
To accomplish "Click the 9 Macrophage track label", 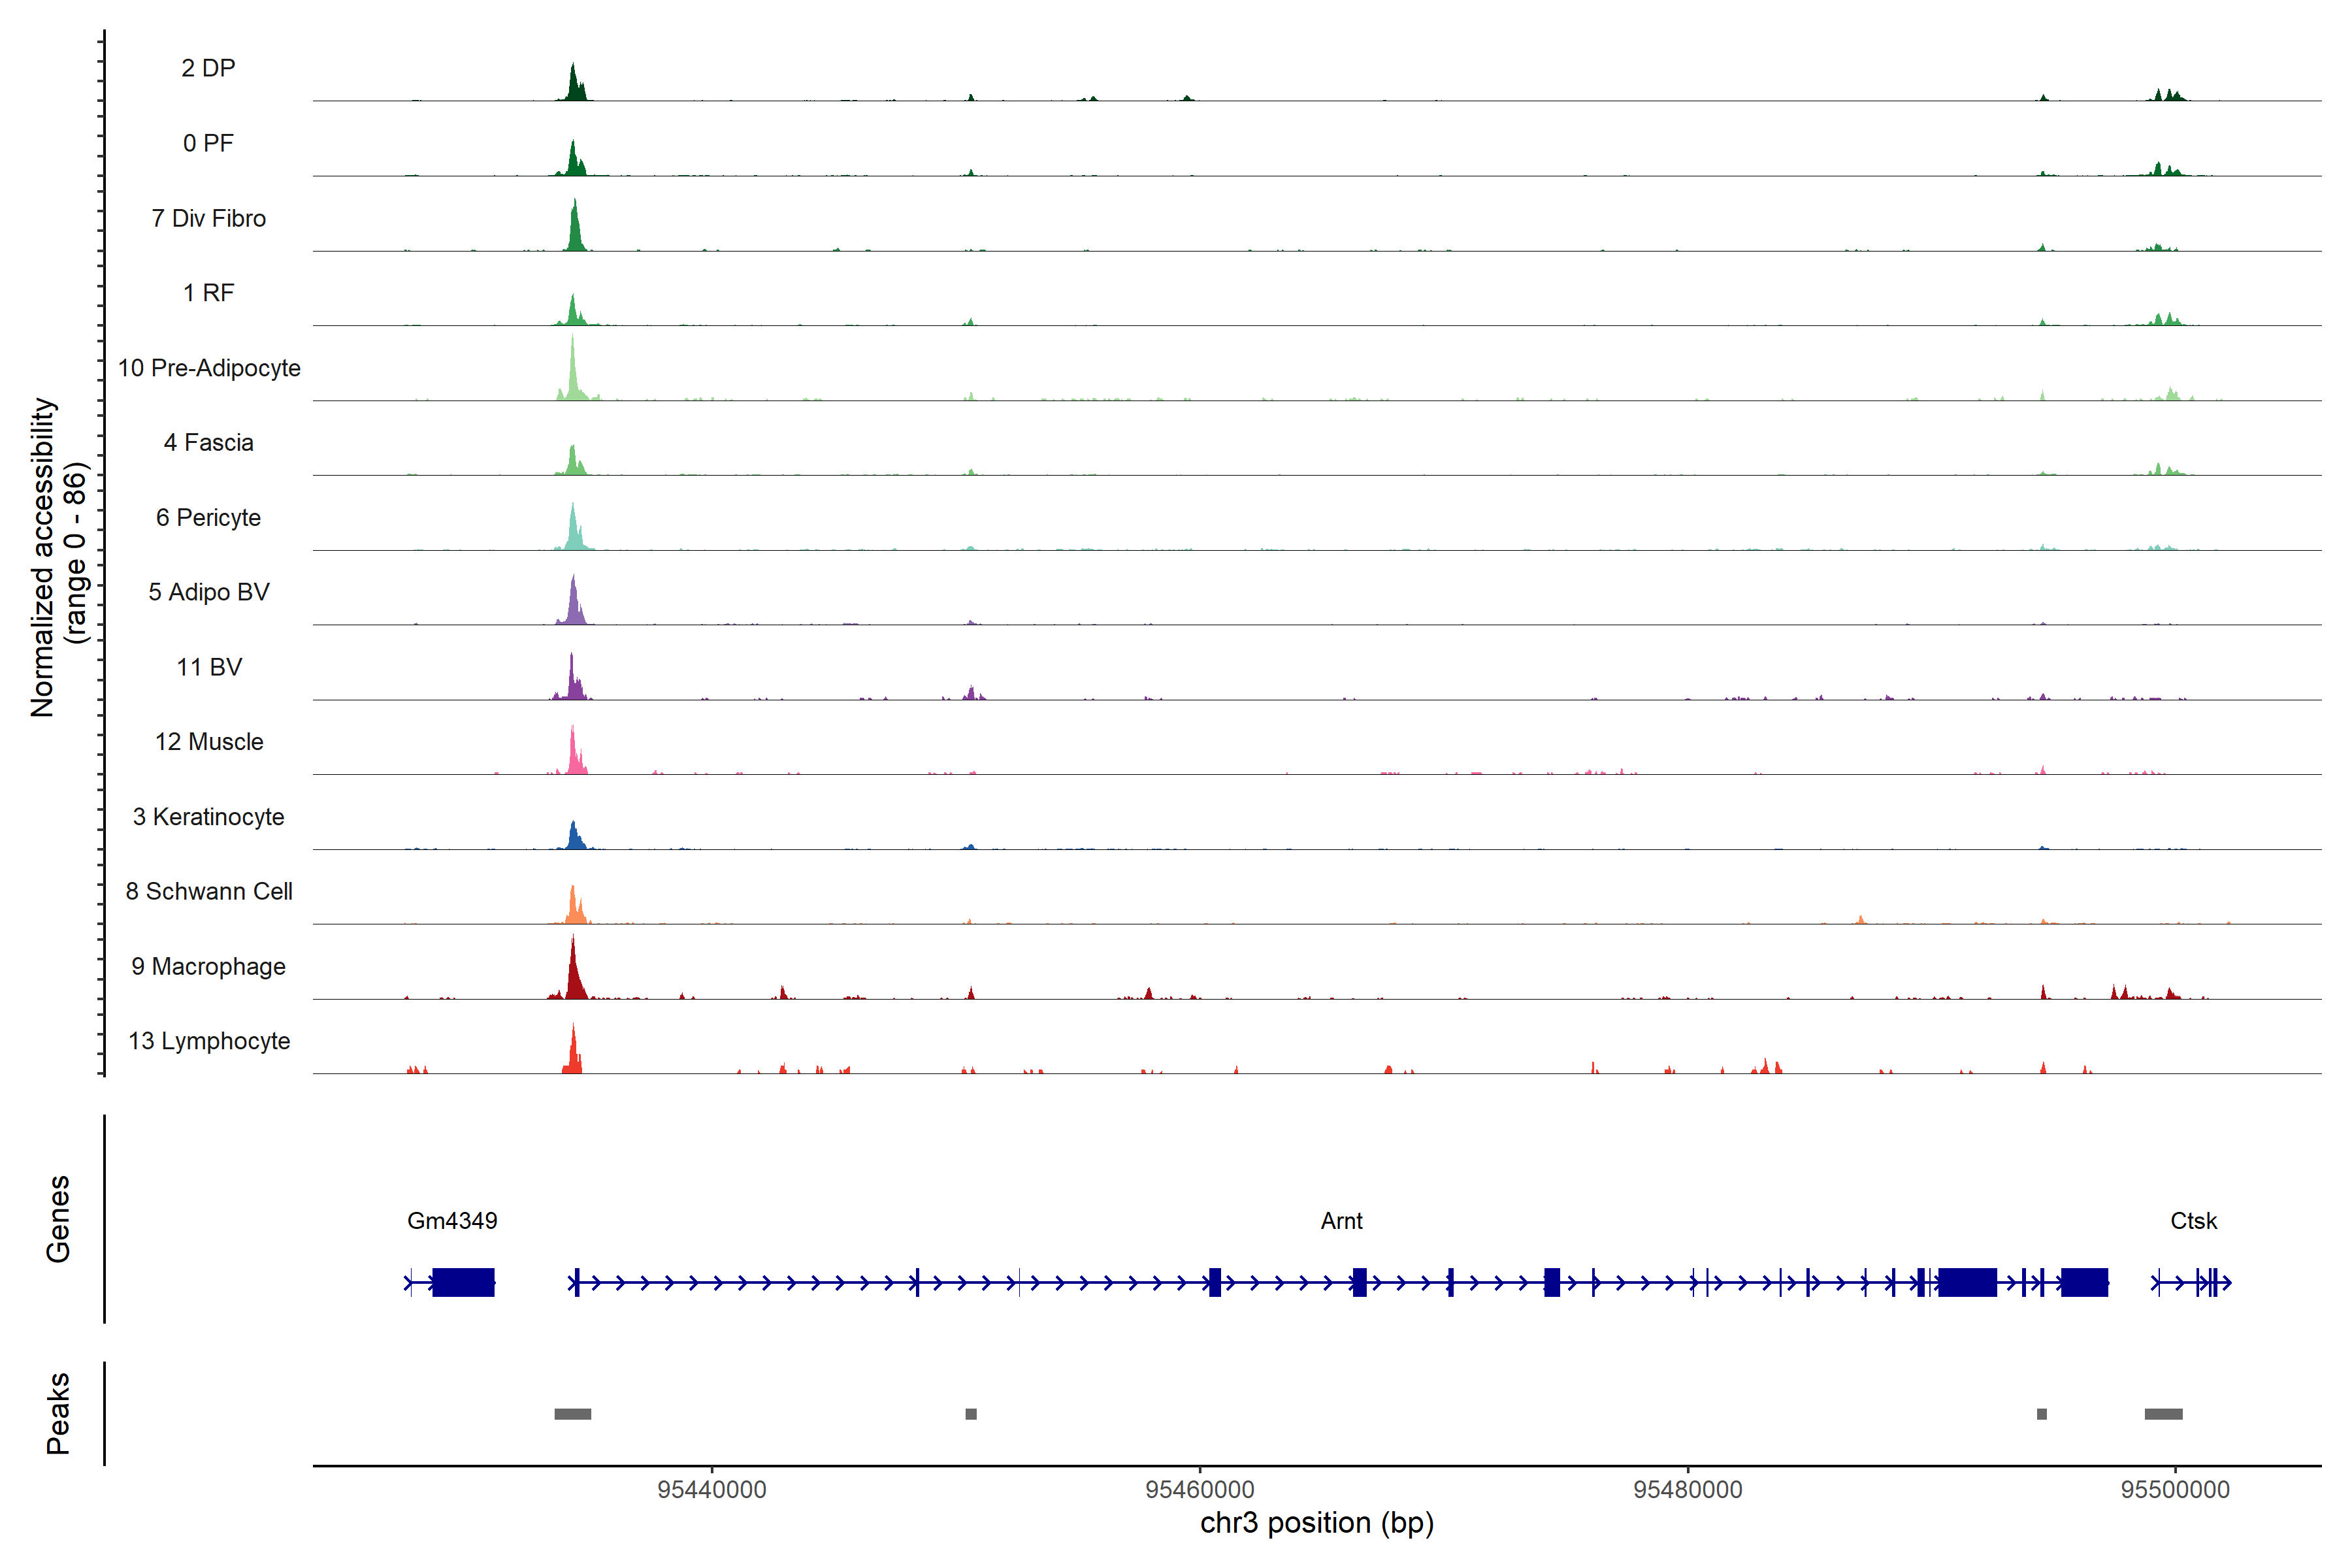I will coord(208,966).
